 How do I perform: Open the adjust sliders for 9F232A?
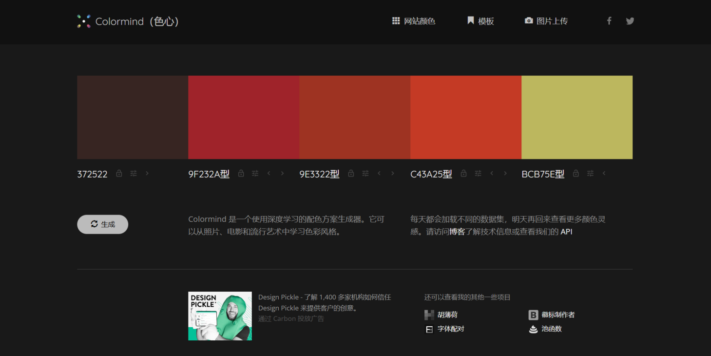coord(255,173)
